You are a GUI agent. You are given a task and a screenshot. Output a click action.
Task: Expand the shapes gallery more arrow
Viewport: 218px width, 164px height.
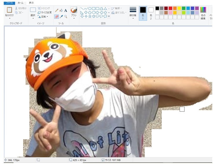point(109,17)
